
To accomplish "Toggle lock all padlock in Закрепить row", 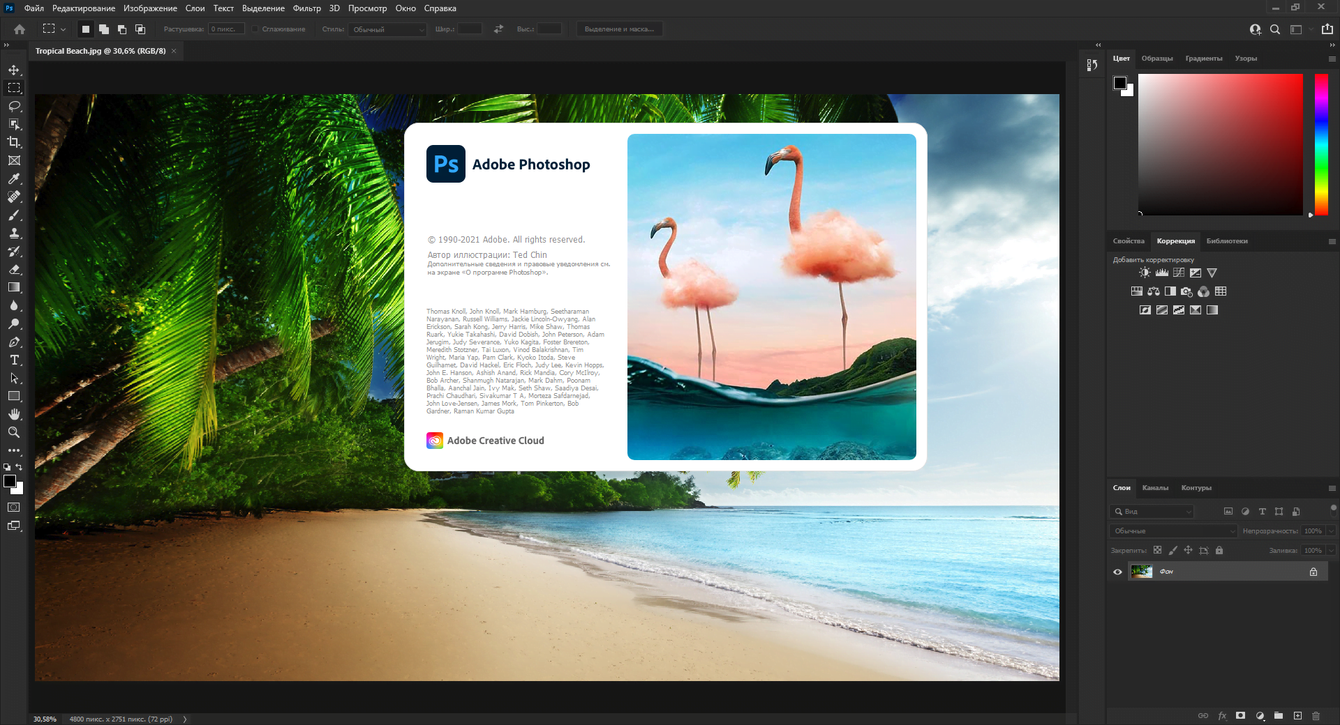I will (1219, 550).
